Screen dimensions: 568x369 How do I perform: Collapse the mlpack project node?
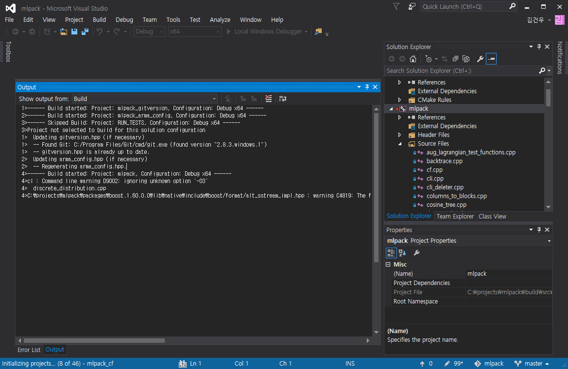(391, 109)
